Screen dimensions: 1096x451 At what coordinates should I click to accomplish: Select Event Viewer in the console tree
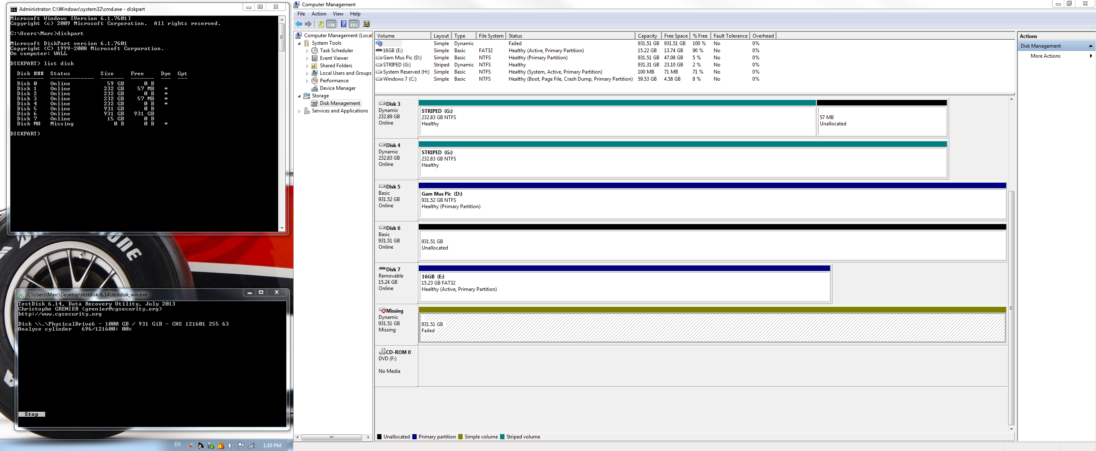[333, 58]
